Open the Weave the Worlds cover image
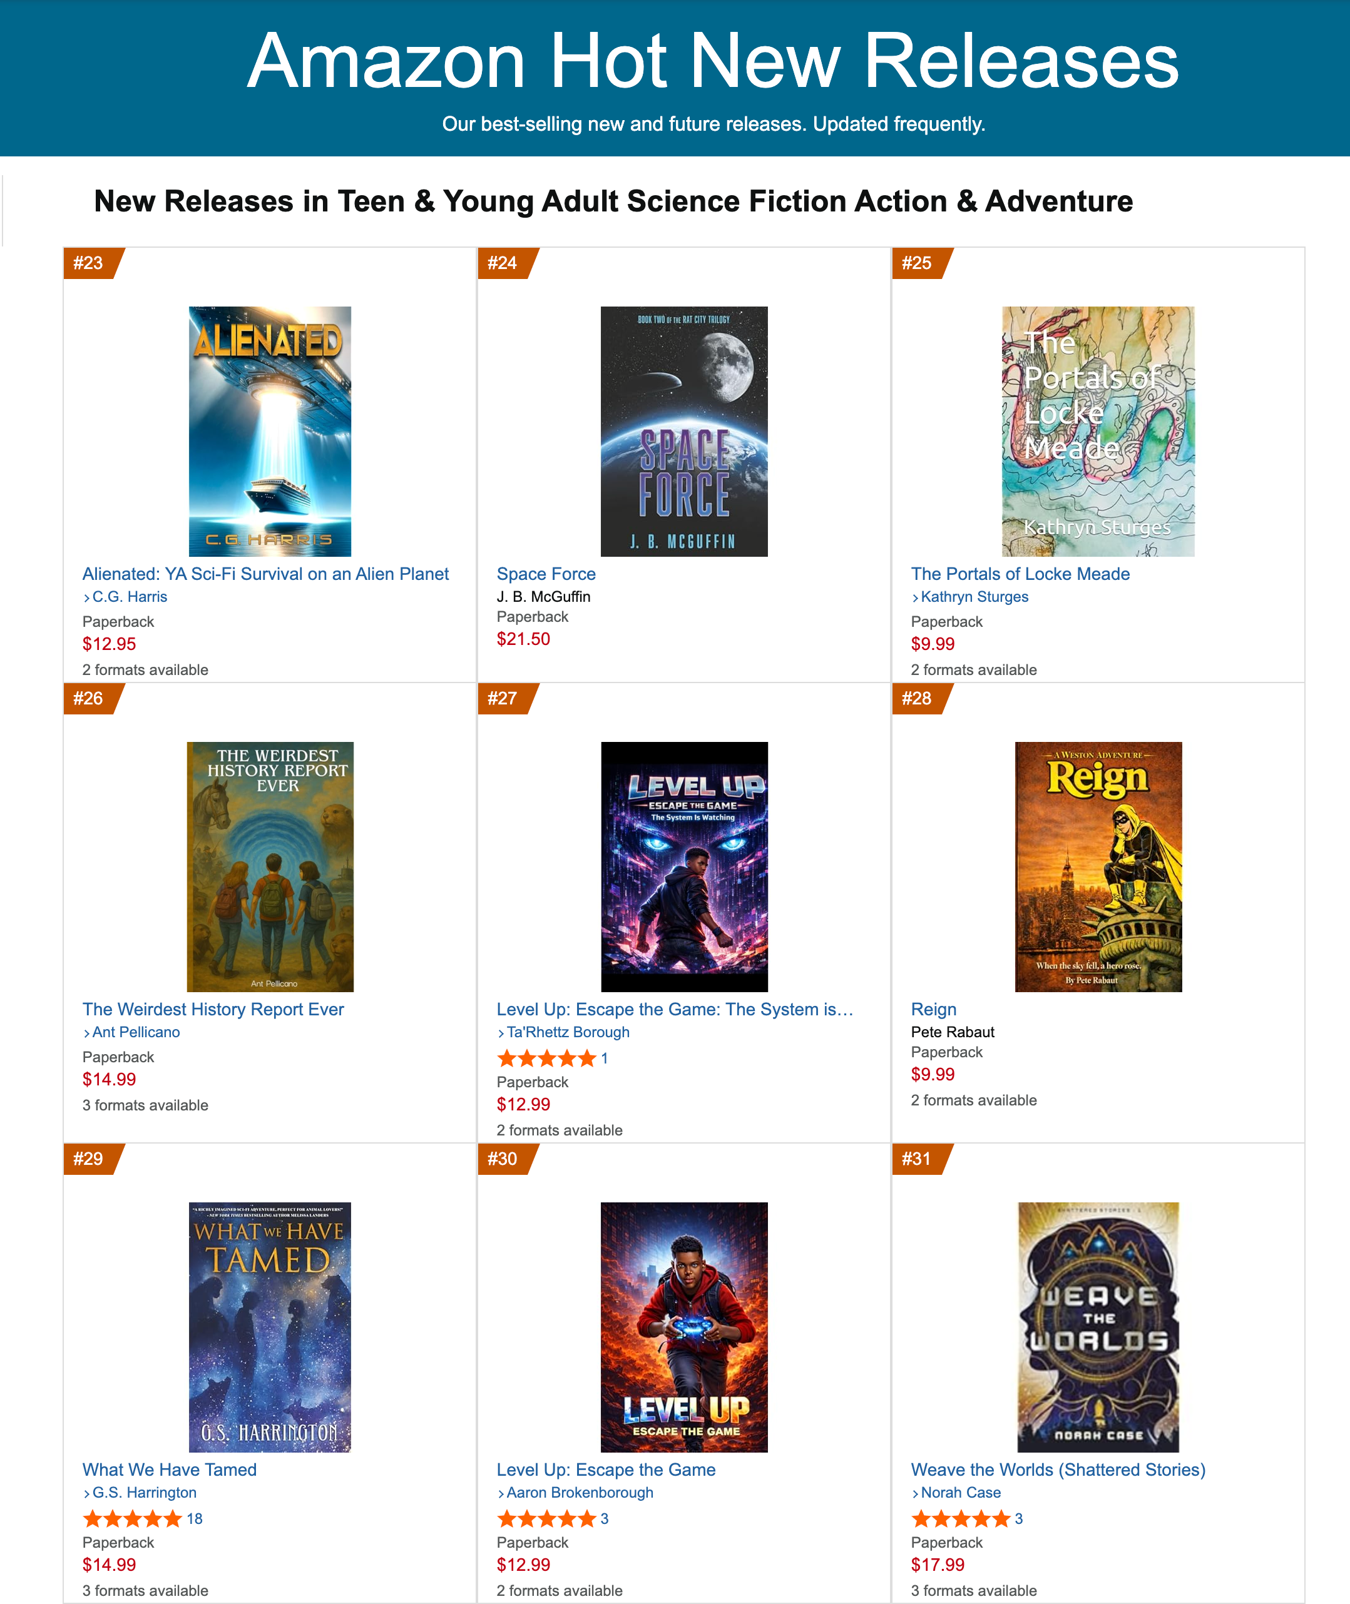Screen dimensions: 1350x1604 1098,1327
